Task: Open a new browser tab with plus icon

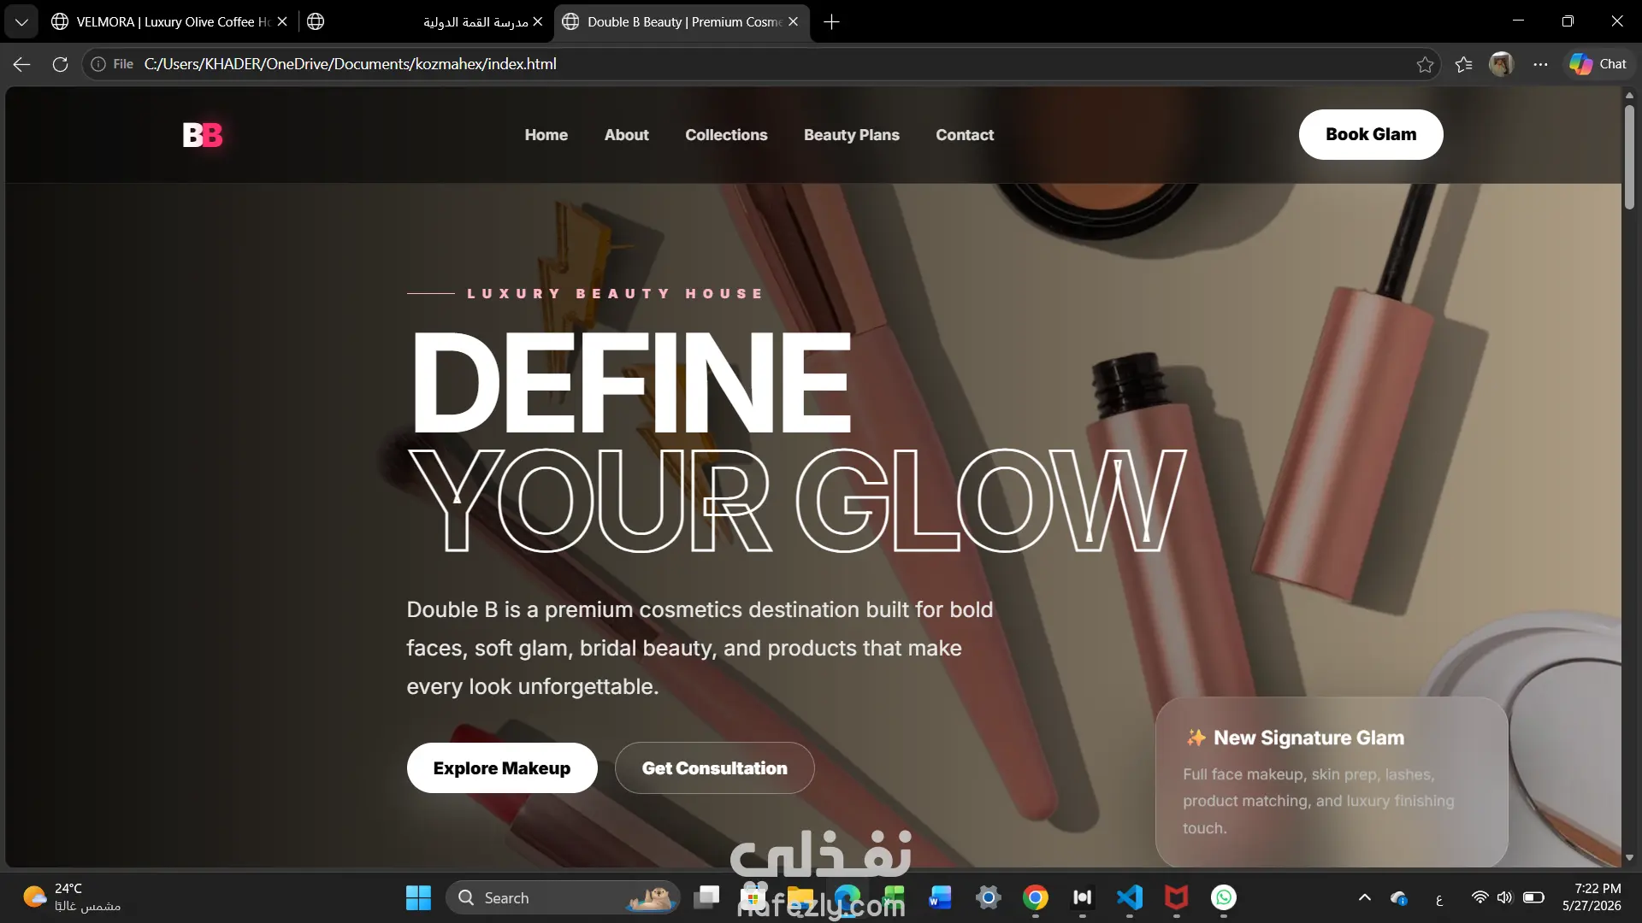Action: (x=831, y=22)
